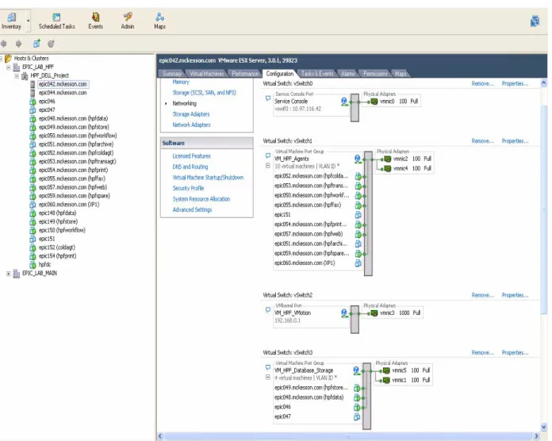Image resolution: width=552 pixels, height=441 pixels.
Task: Open the Alarms tab
Action: [348, 74]
